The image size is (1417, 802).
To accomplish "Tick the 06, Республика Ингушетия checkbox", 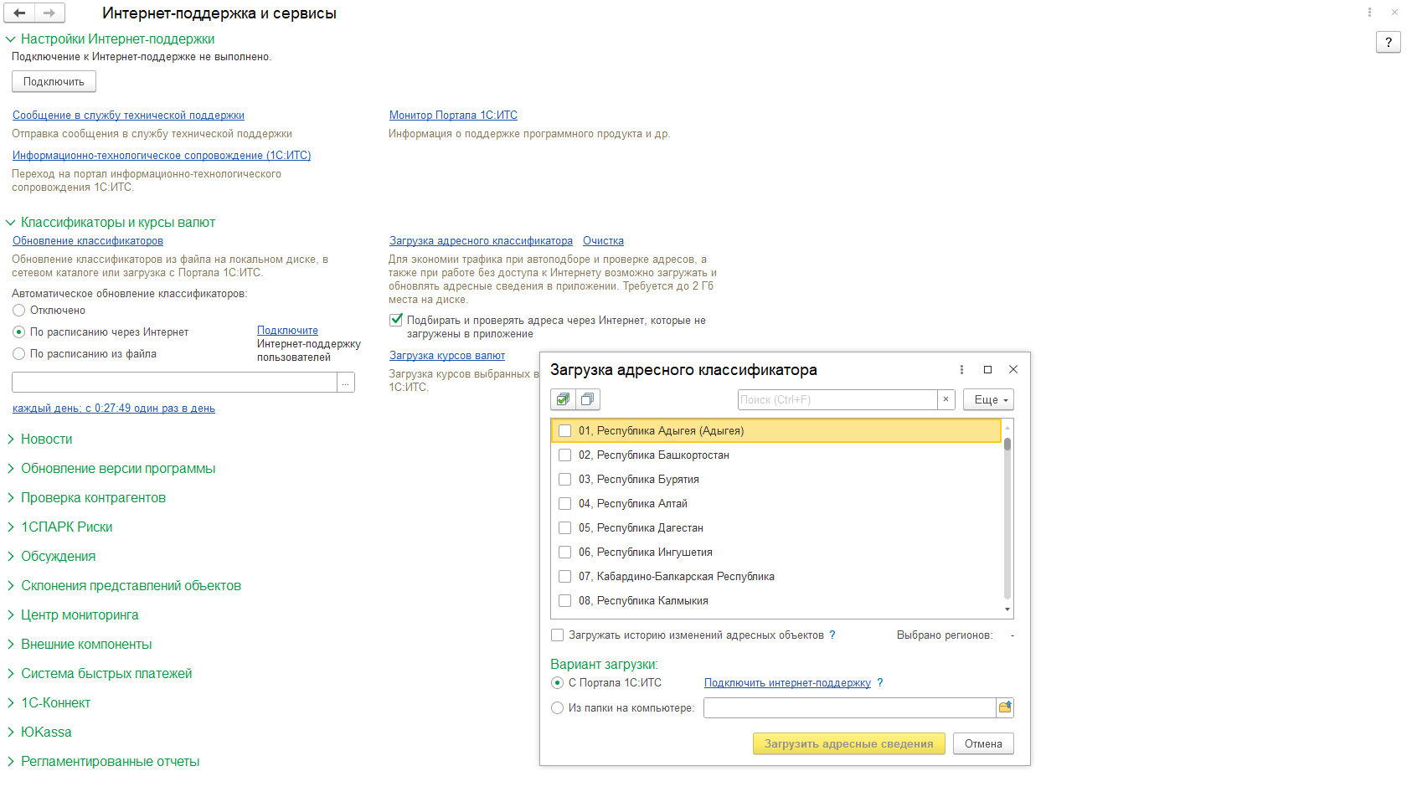I will [565, 552].
